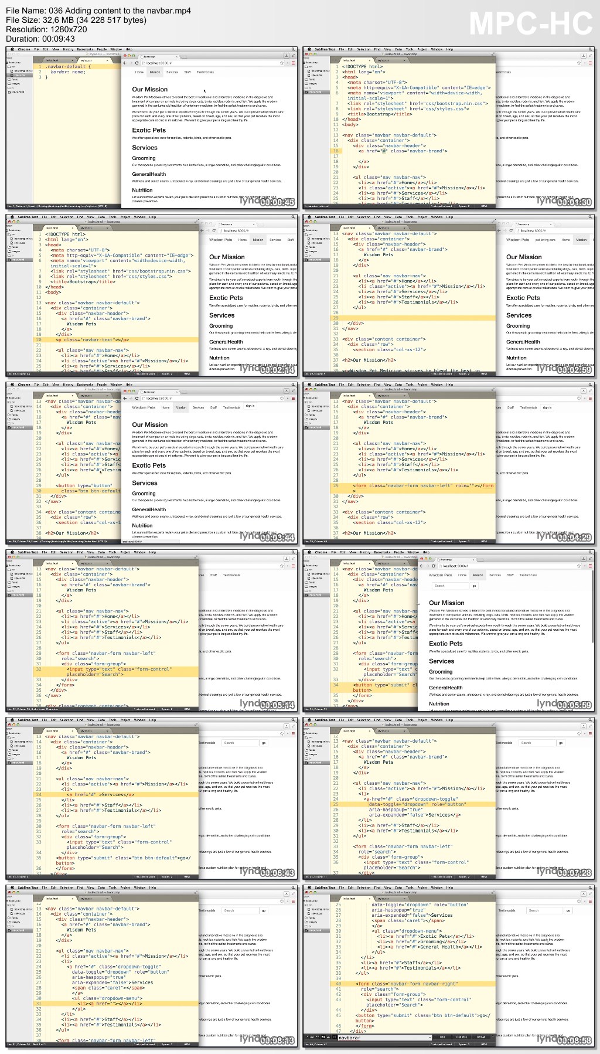In the 00:08:58 frame, toggle the wrap search option
The width and height of the screenshot is (600, 1054).
click(x=323, y=1037)
